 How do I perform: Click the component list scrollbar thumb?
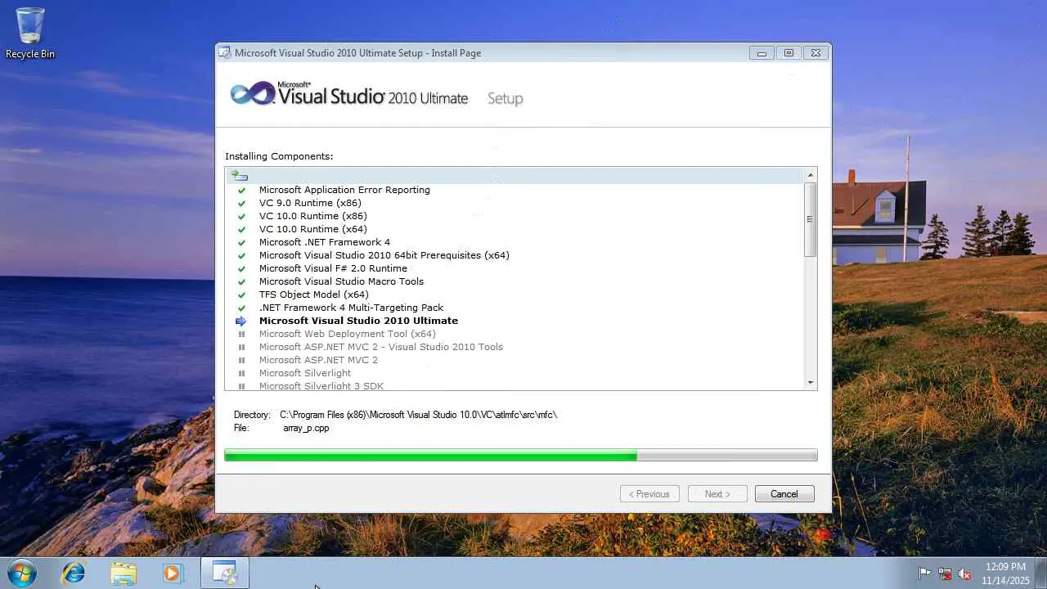[811, 219]
